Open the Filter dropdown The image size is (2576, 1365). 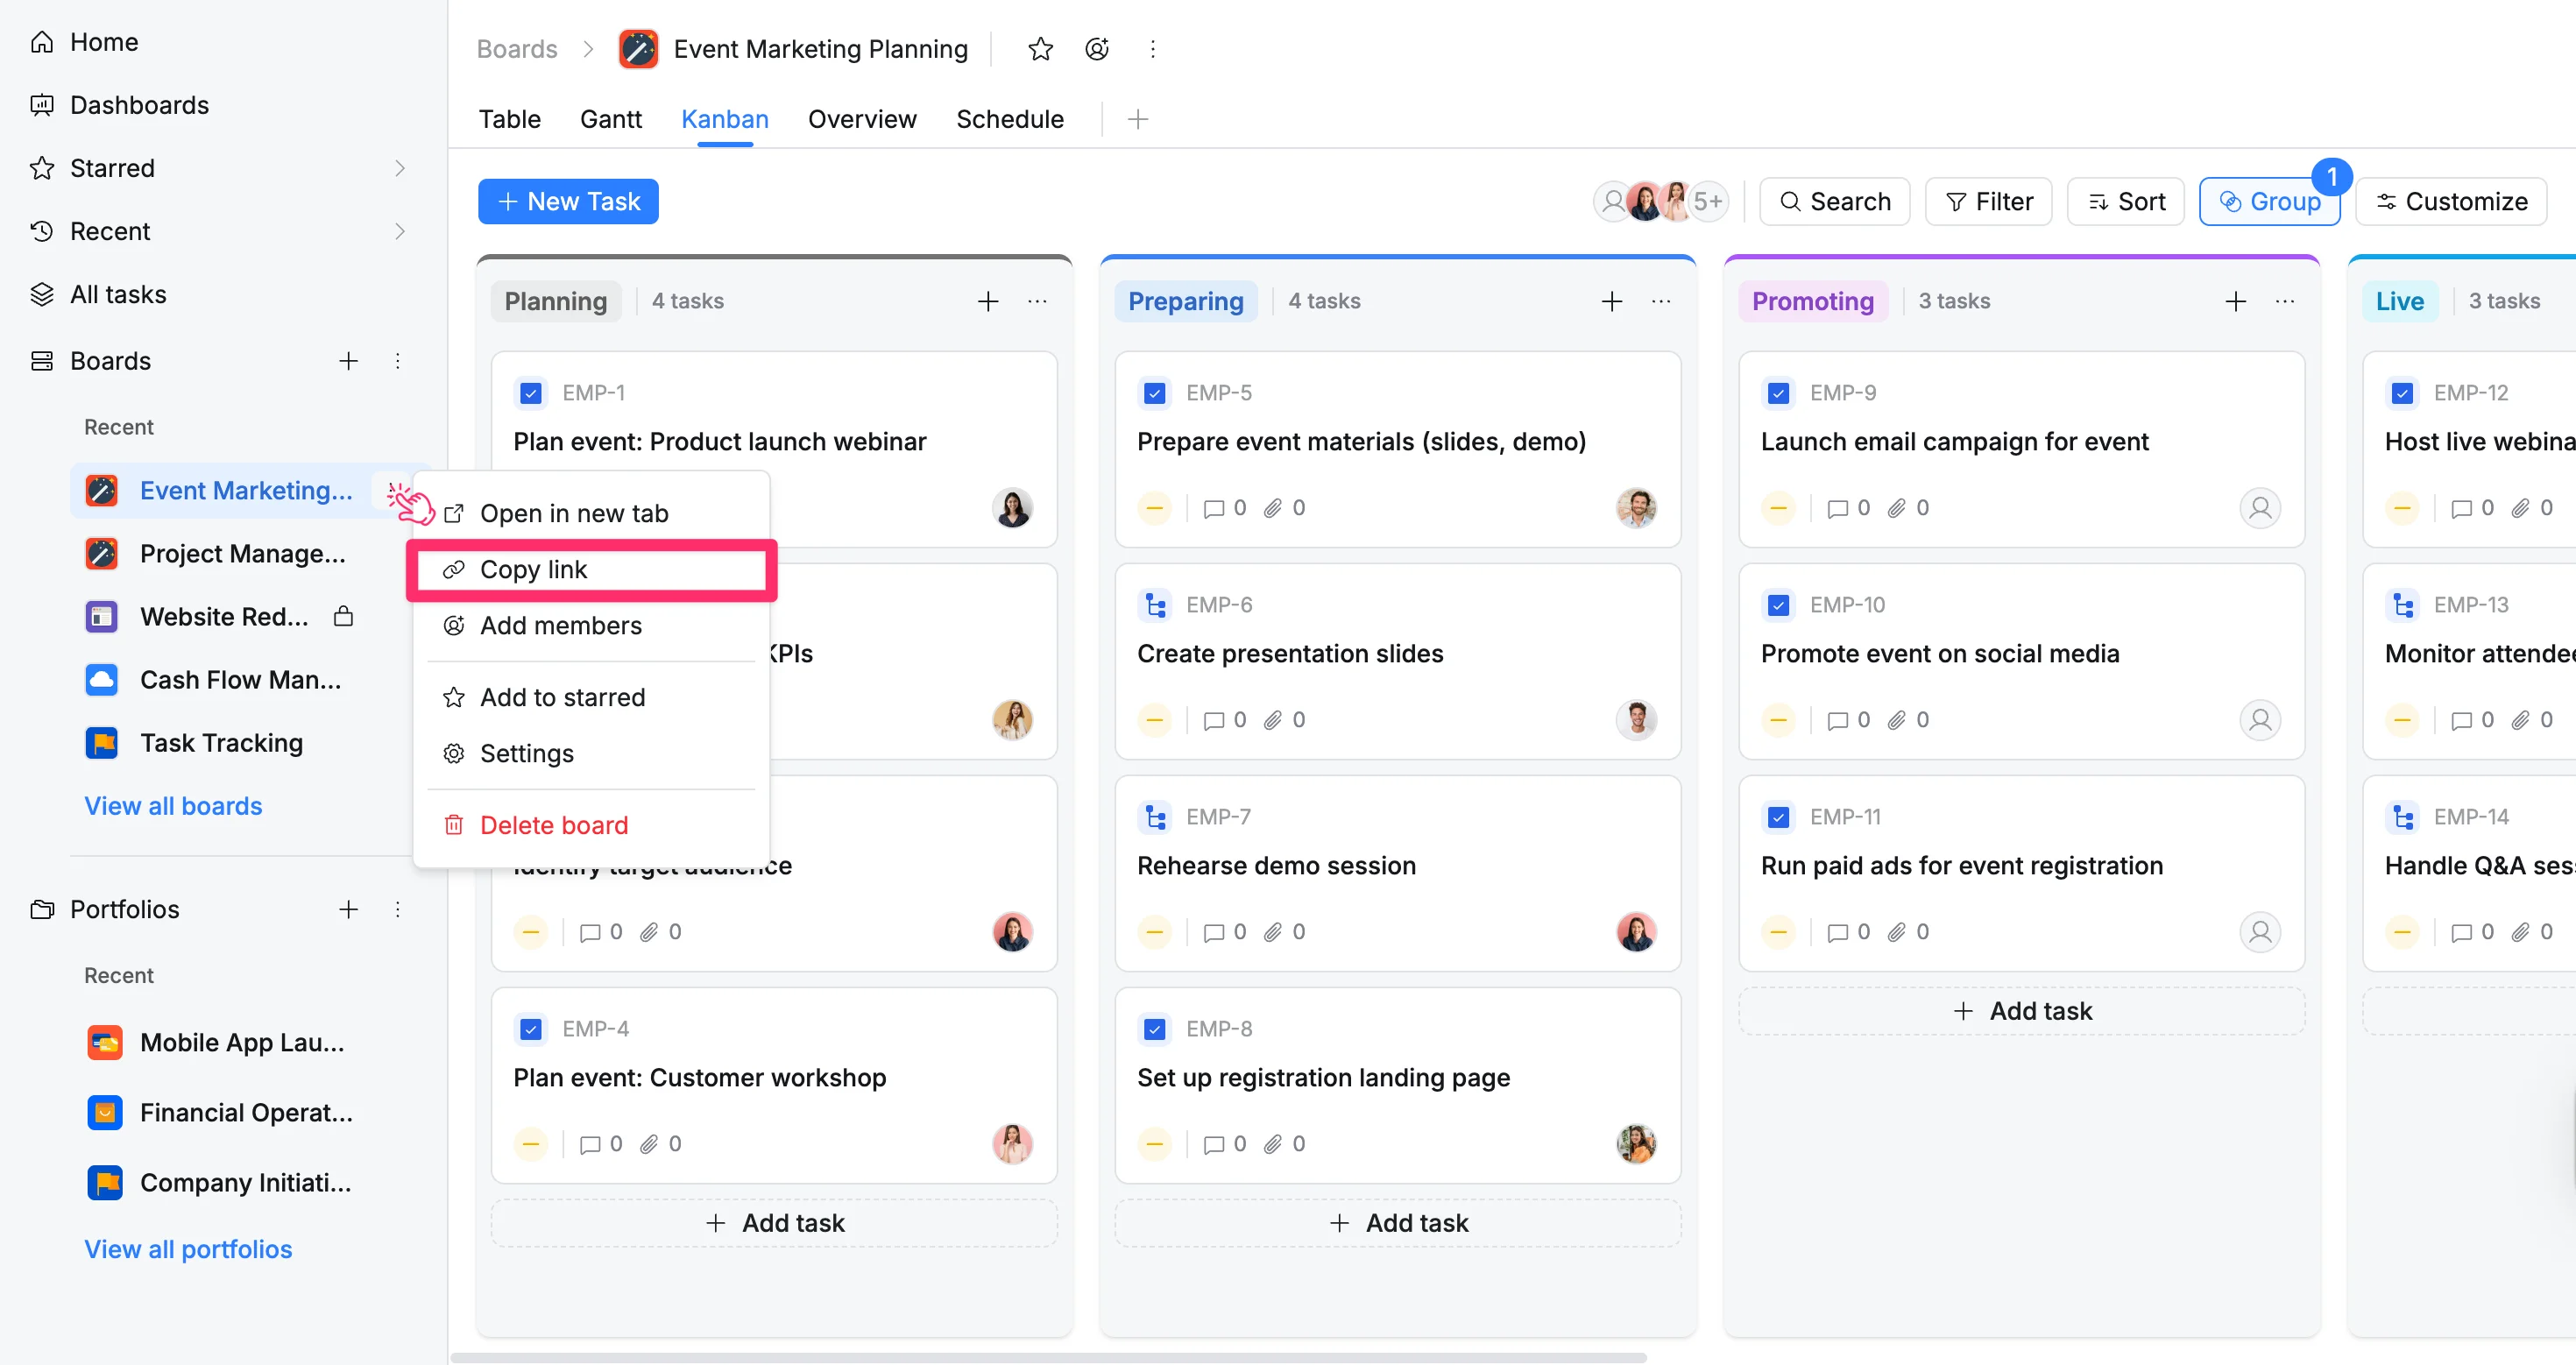tap(1988, 202)
